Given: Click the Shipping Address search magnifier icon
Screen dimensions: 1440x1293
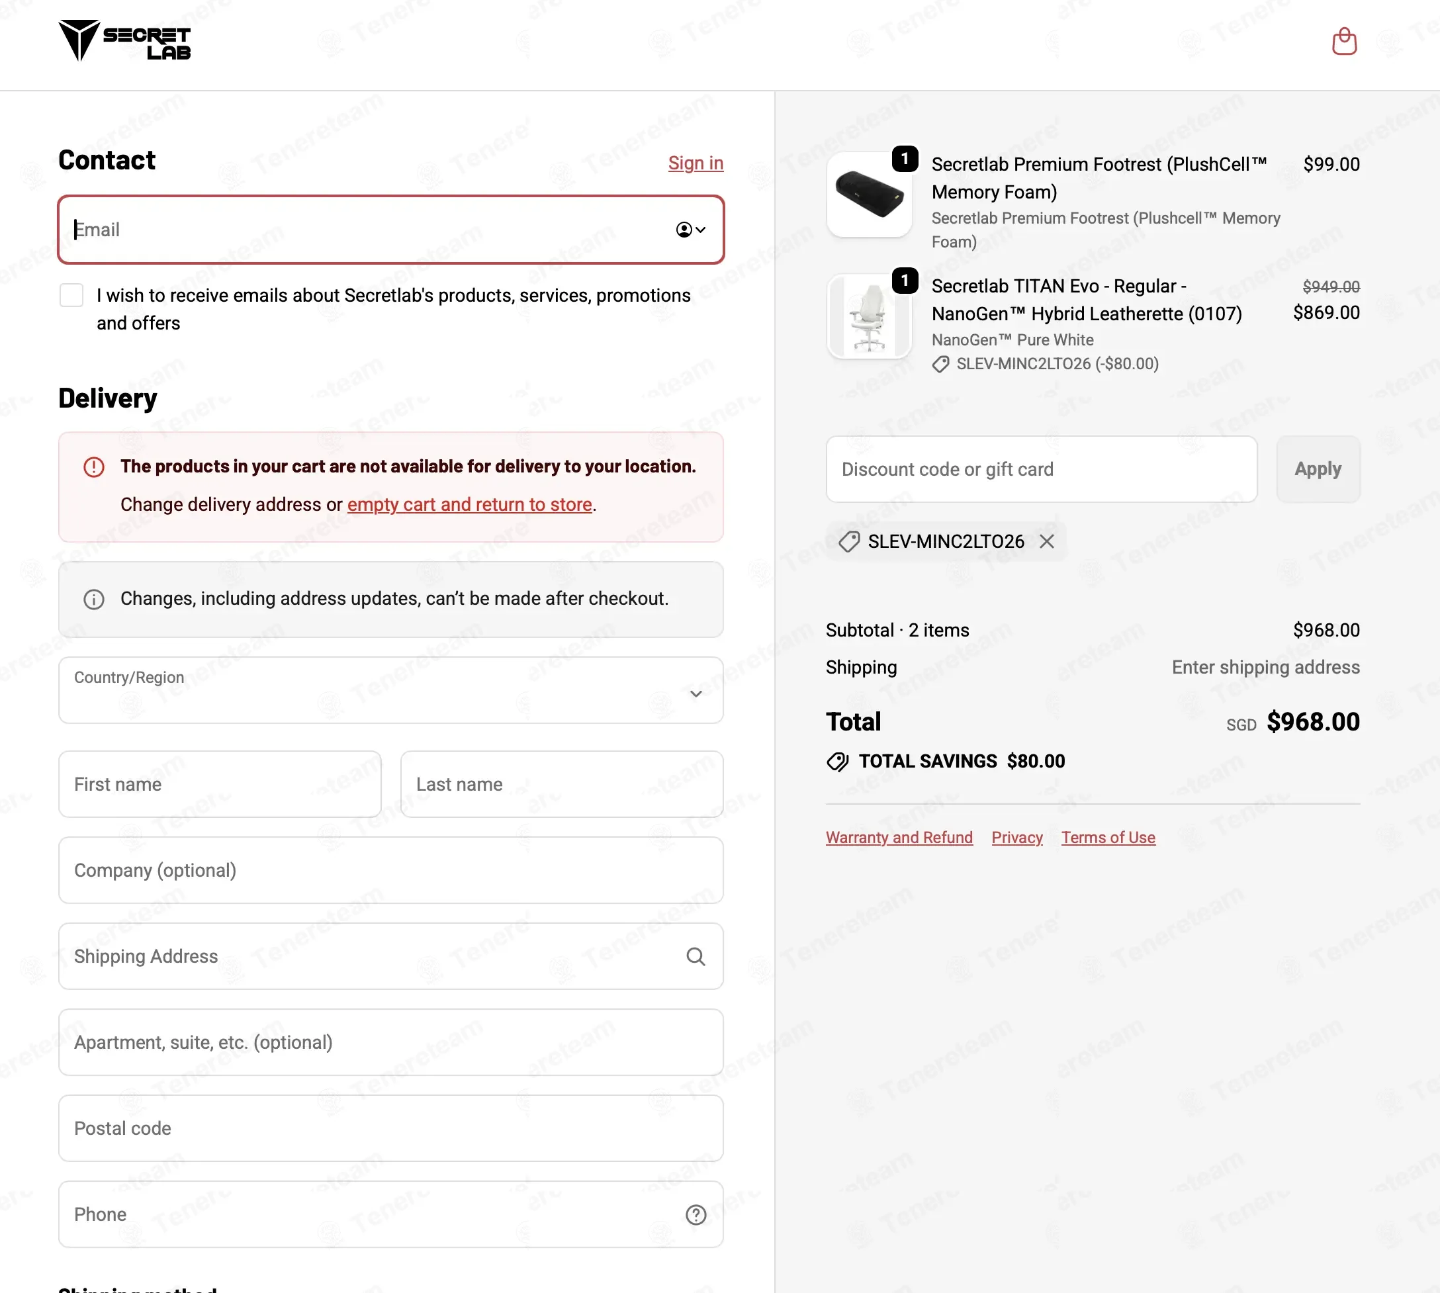Looking at the screenshot, I should click(x=696, y=956).
